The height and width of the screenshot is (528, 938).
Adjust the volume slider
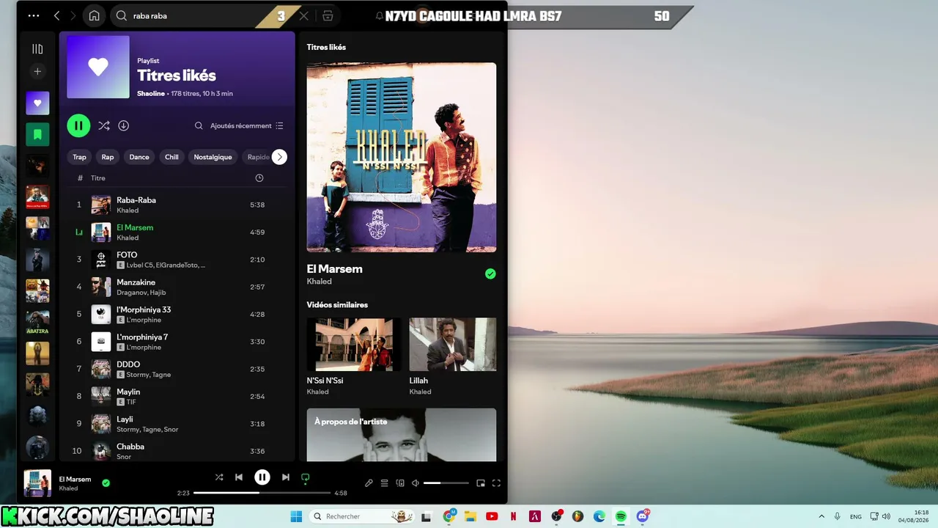tap(446, 483)
